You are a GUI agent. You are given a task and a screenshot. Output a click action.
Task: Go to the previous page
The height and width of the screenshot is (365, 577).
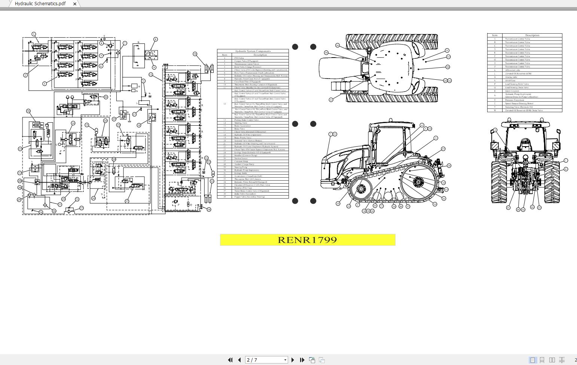(x=239, y=360)
